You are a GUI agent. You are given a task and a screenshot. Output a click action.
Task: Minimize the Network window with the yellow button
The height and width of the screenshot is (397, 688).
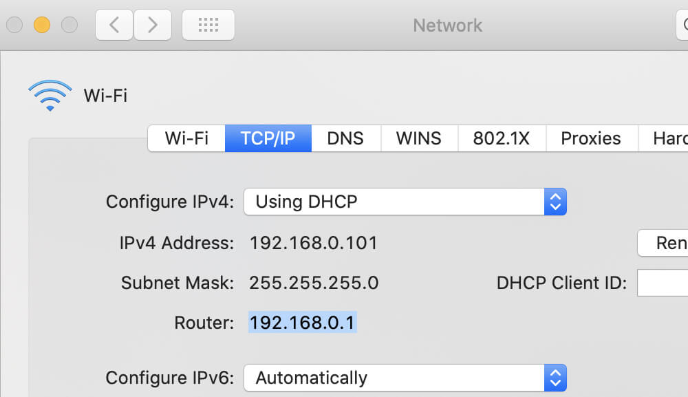coord(42,25)
